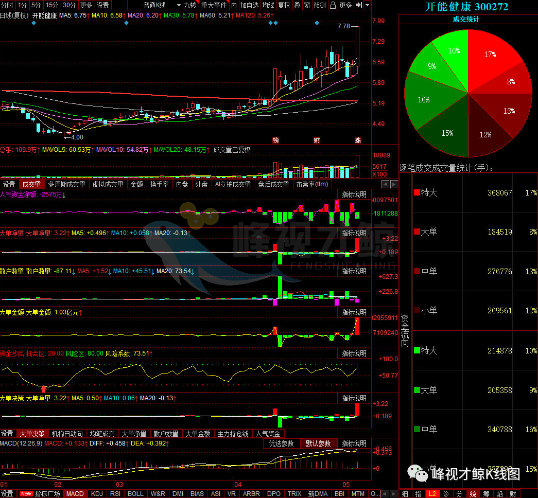Click the 指 icon in the bottom-right bar
Screen dimensions: 538x498
(418, 493)
